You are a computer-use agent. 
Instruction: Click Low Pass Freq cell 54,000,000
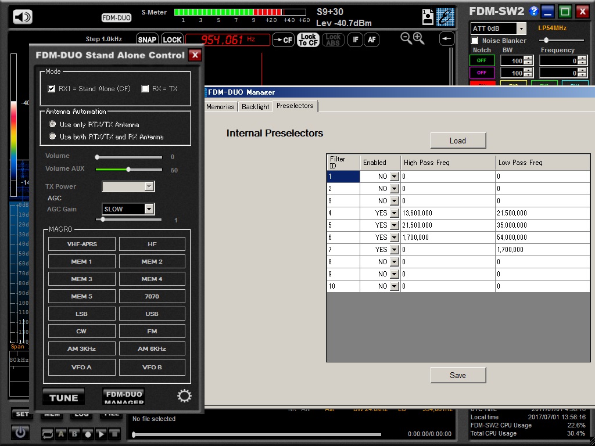coord(543,238)
